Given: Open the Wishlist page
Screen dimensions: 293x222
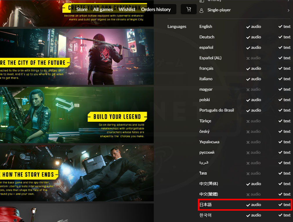Looking at the screenshot, I should pos(127,9).
